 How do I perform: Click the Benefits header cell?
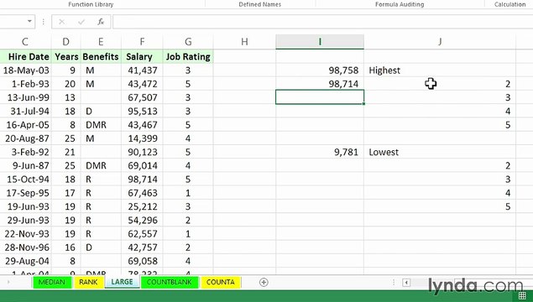101,57
